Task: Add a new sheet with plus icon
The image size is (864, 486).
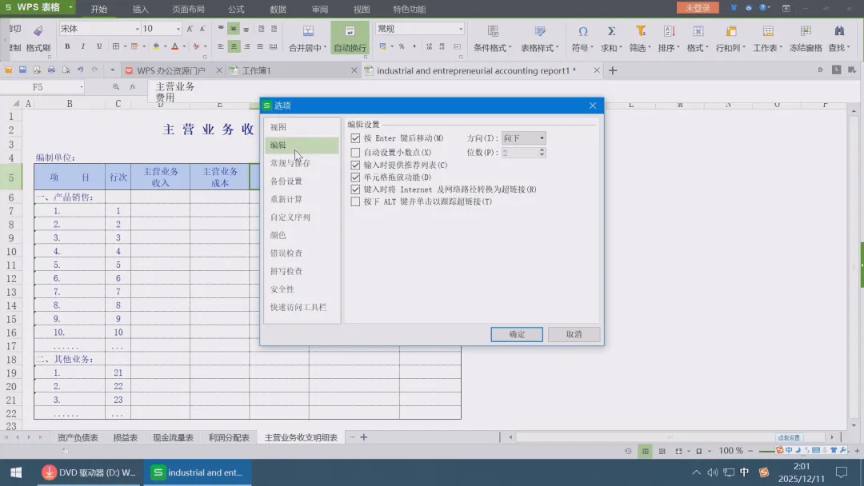Action: point(364,437)
